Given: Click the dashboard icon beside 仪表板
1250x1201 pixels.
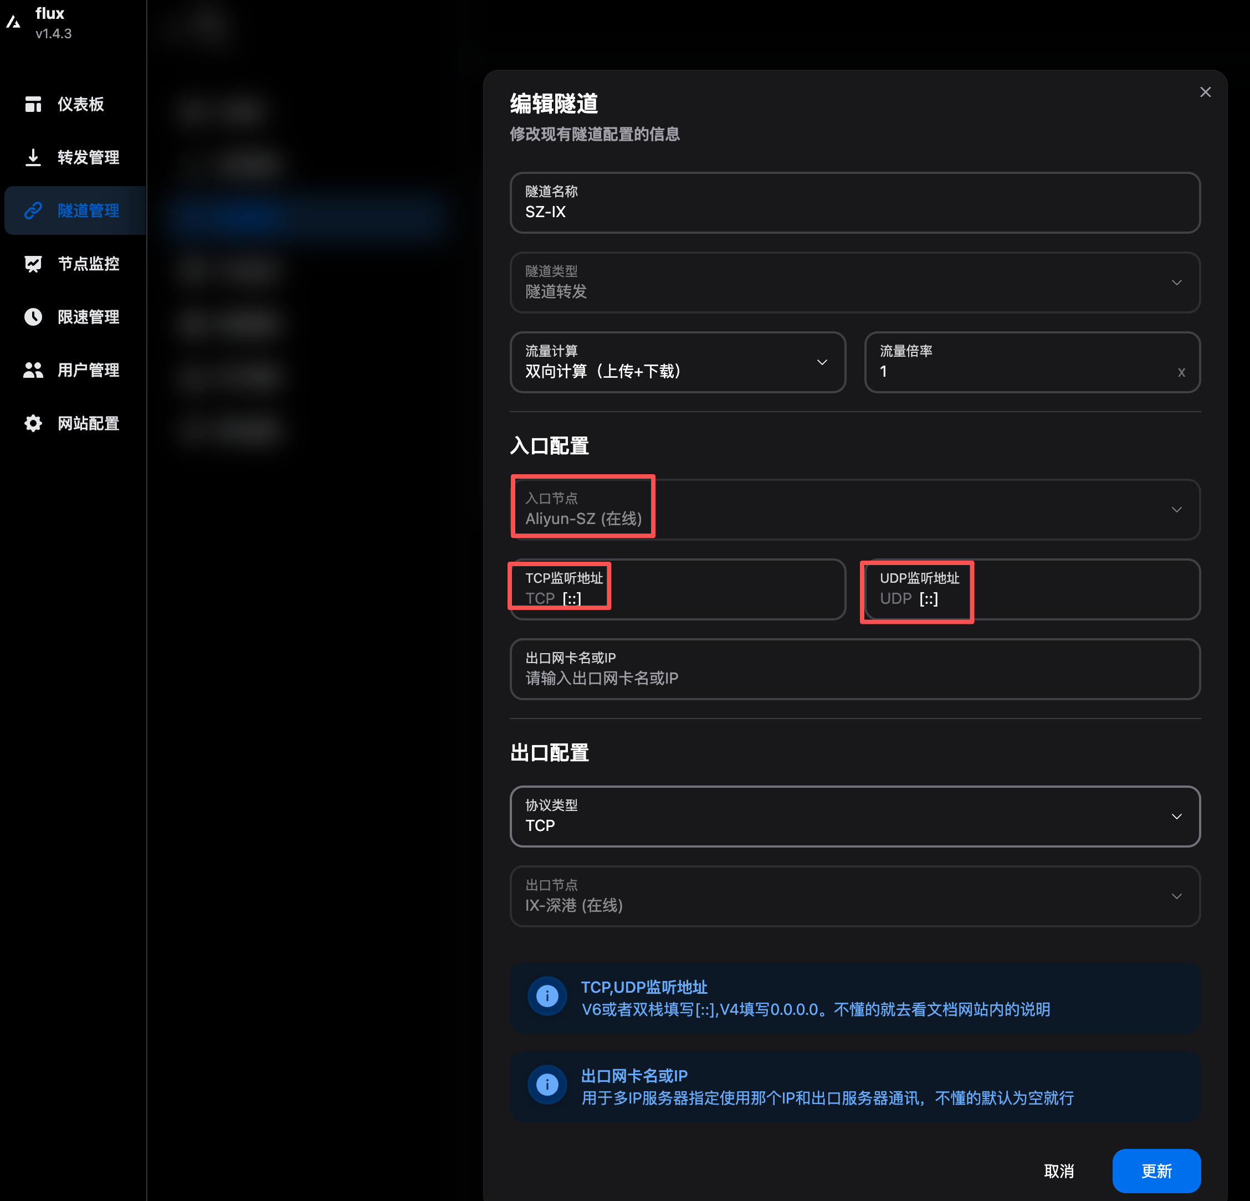Looking at the screenshot, I should click(x=33, y=104).
